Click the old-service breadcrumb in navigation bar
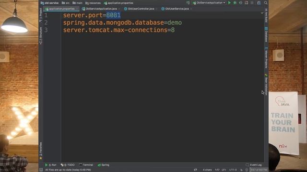307x172 pixels. (x=49, y=3)
